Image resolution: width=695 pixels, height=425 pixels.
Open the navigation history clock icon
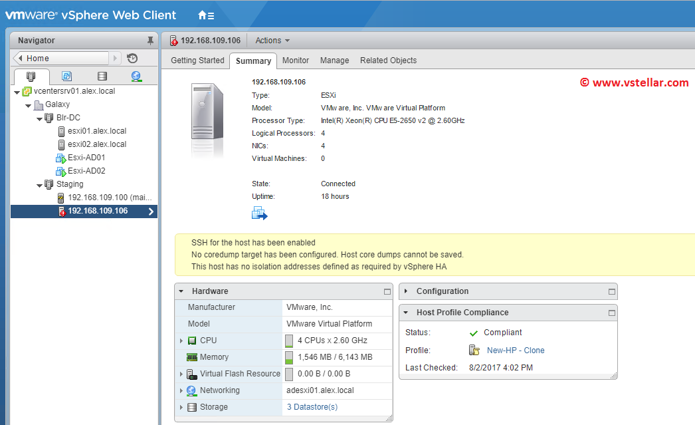pyautogui.click(x=132, y=59)
